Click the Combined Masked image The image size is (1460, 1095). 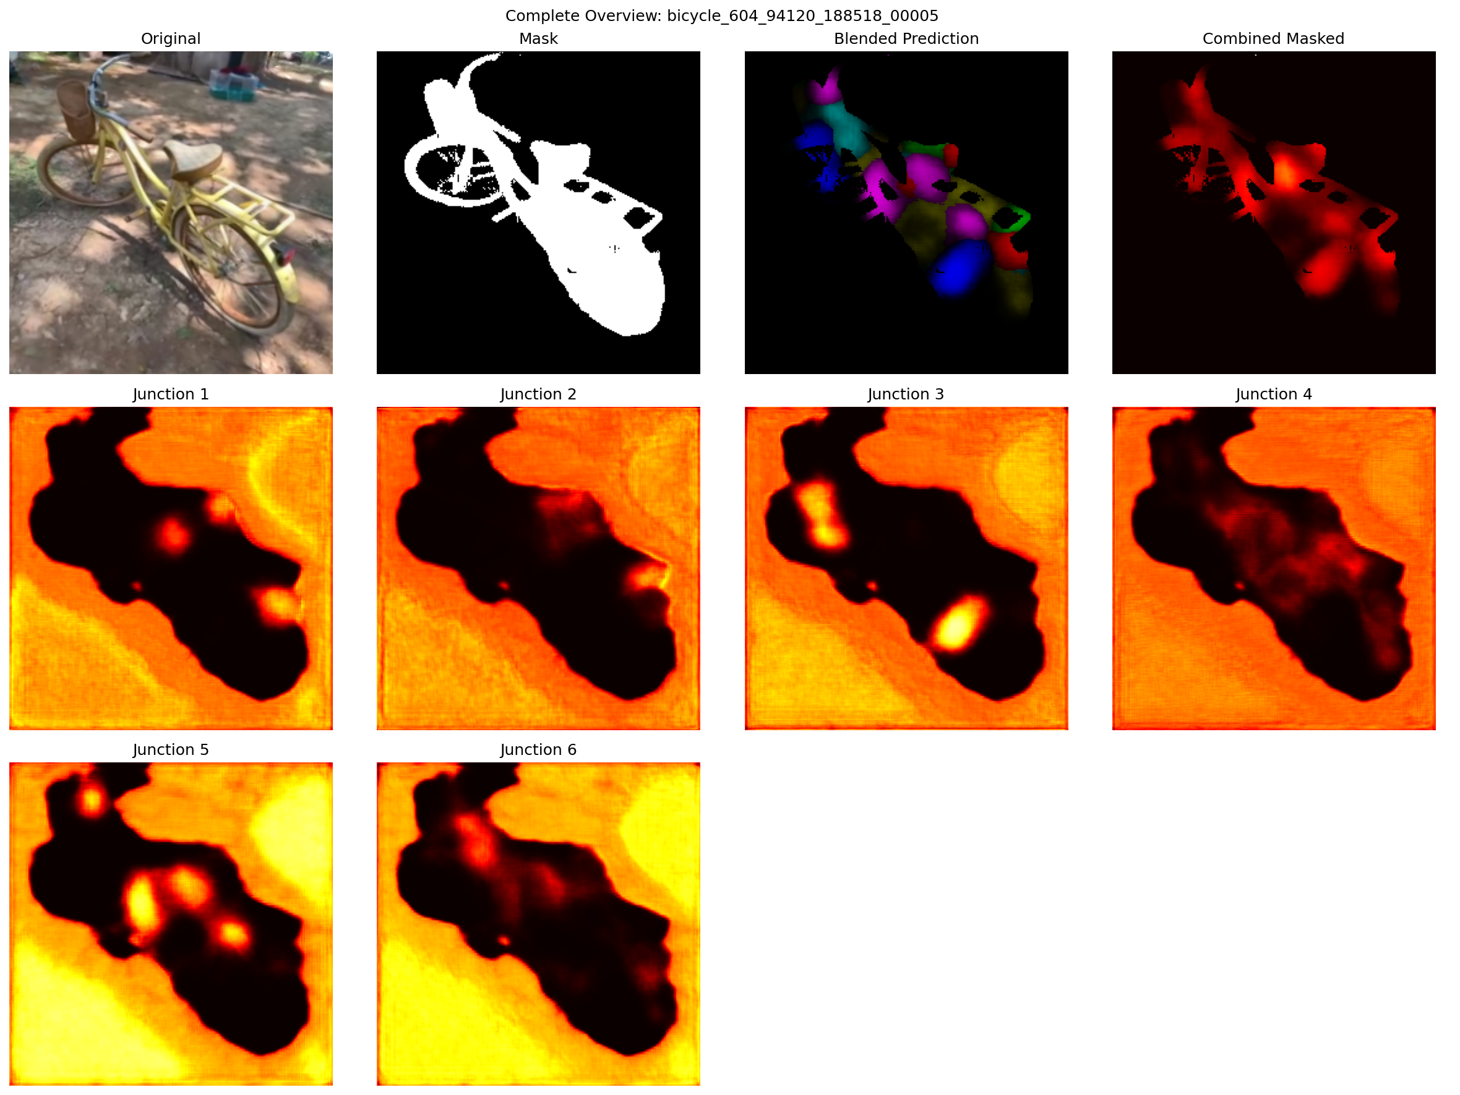(x=1274, y=213)
